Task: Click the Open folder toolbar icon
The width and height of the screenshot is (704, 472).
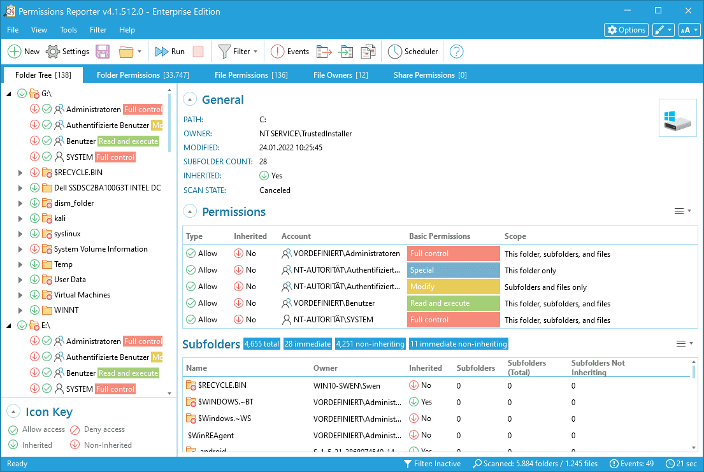Action: click(x=126, y=52)
